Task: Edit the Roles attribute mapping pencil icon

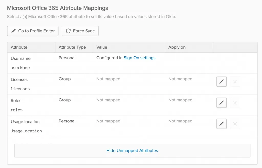Action: 222,103
